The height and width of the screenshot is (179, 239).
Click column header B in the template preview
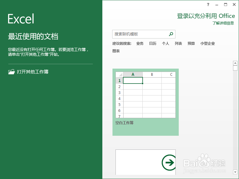coord(152,74)
